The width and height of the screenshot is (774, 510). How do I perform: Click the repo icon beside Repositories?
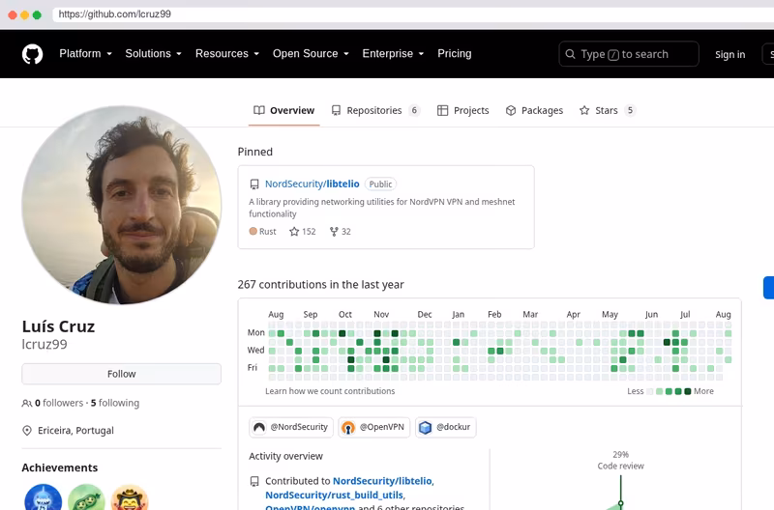tap(336, 110)
